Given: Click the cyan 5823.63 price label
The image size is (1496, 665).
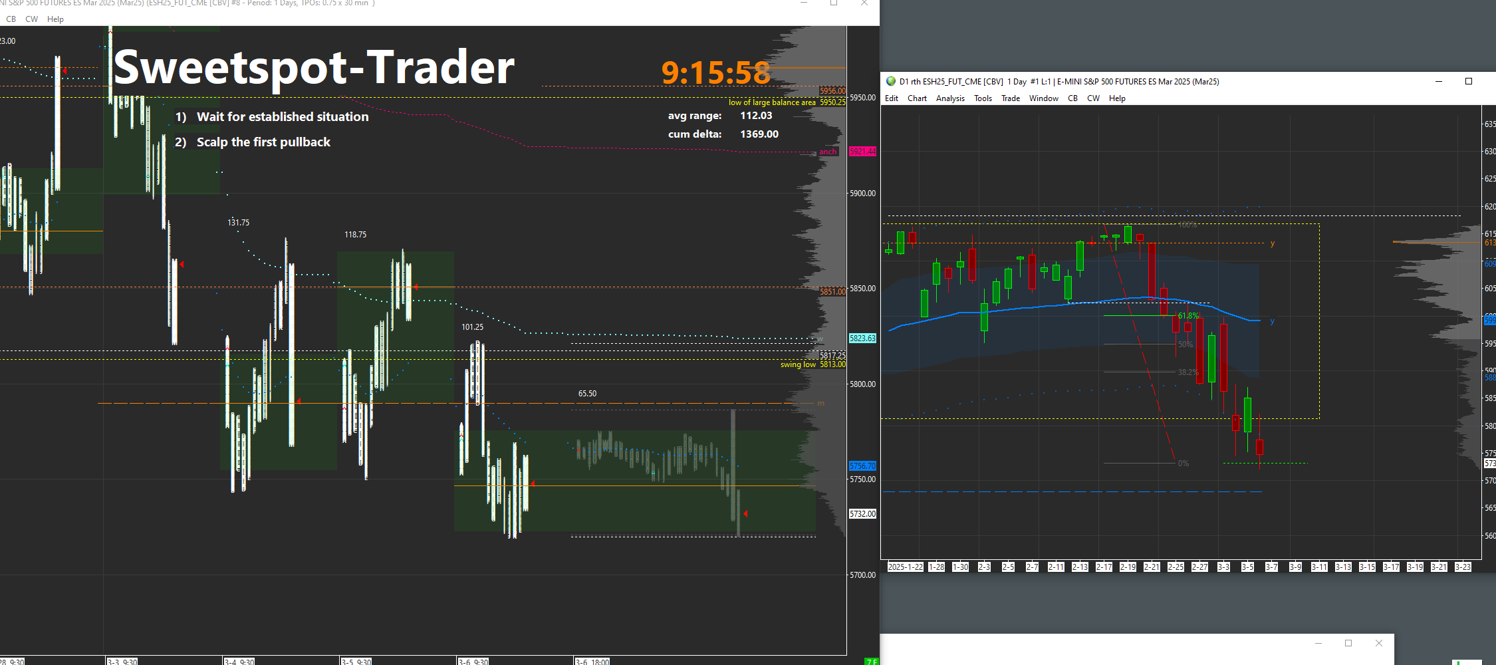Looking at the screenshot, I should pos(862,338).
